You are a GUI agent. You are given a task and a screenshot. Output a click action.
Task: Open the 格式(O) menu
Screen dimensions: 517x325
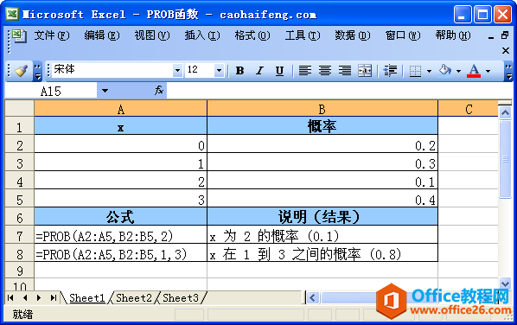(x=252, y=35)
